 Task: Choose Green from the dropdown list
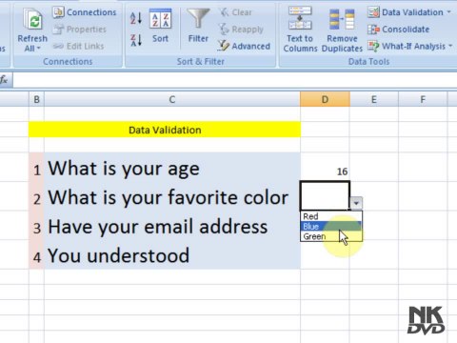coord(331,236)
